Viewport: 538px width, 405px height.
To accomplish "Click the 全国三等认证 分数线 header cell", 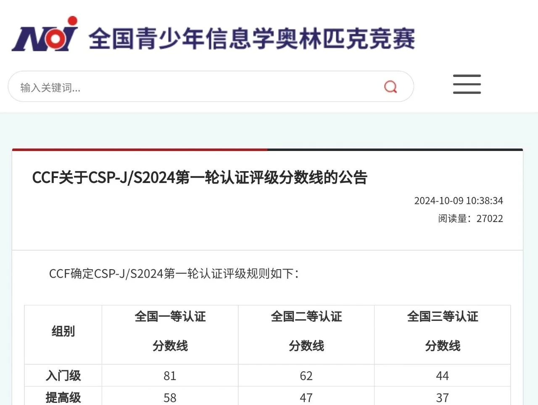I will 442,335.
